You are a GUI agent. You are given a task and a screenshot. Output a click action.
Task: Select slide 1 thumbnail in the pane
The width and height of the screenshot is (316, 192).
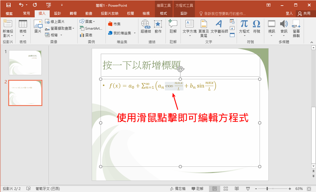(x=25, y=63)
